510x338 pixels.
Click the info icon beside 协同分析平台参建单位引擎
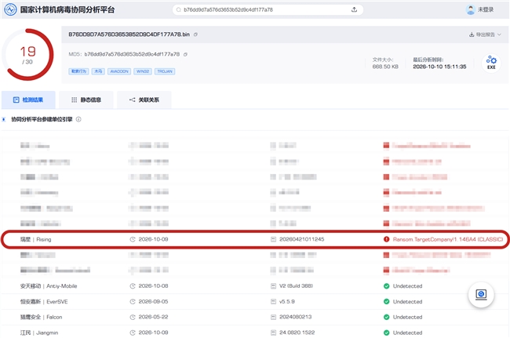(x=78, y=119)
